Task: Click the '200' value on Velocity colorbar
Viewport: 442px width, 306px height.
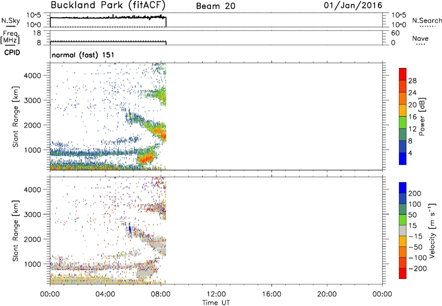Action: pos(415,193)
